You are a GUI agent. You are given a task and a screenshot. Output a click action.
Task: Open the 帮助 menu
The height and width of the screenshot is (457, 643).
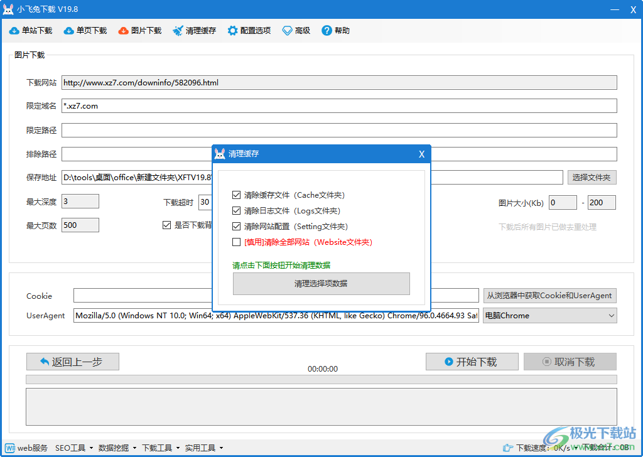pos(336,31)
